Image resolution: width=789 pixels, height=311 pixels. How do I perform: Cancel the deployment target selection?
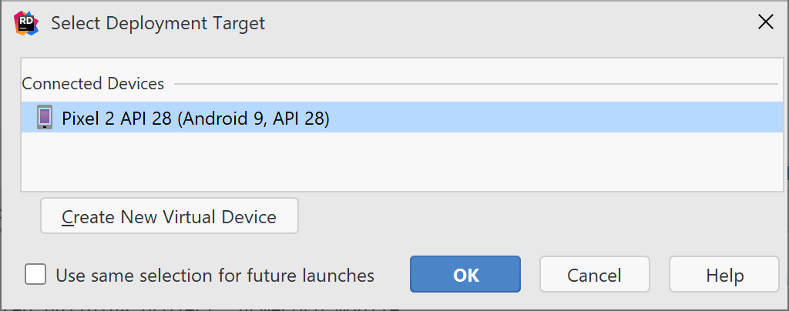coord(595,274)
